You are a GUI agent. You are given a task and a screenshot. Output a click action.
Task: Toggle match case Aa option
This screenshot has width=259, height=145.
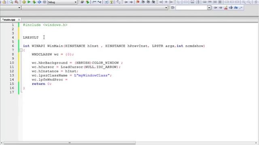(x=236, y=8)
